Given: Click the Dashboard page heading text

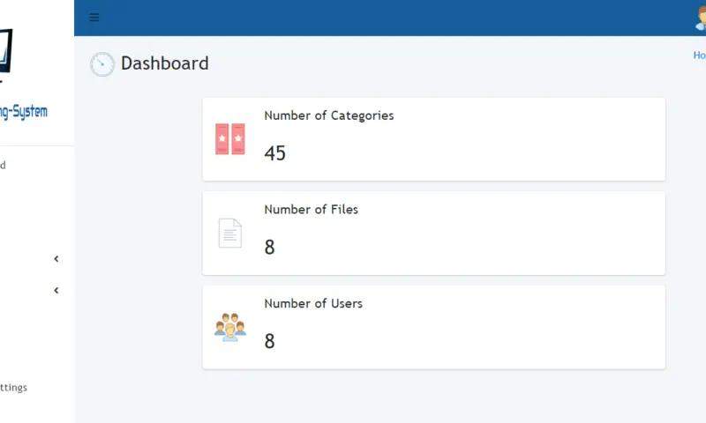Looking at the screenshot, I should click(164, 63).
